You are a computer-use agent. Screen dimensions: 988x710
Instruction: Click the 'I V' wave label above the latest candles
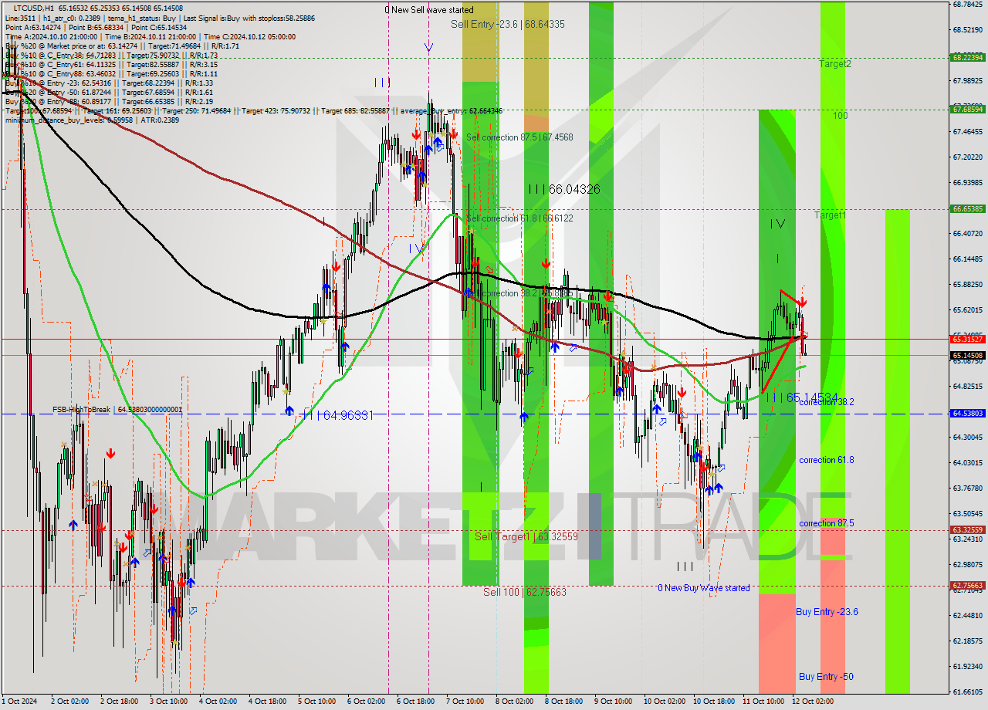point(777,224)
